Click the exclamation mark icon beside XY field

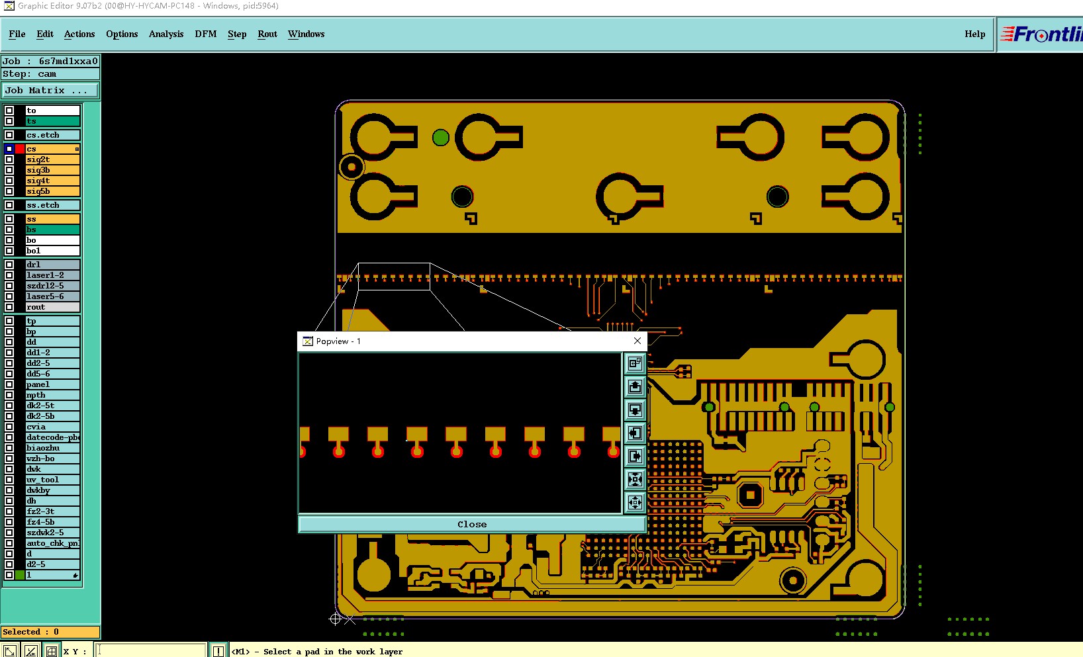click(x=218, y=651)
